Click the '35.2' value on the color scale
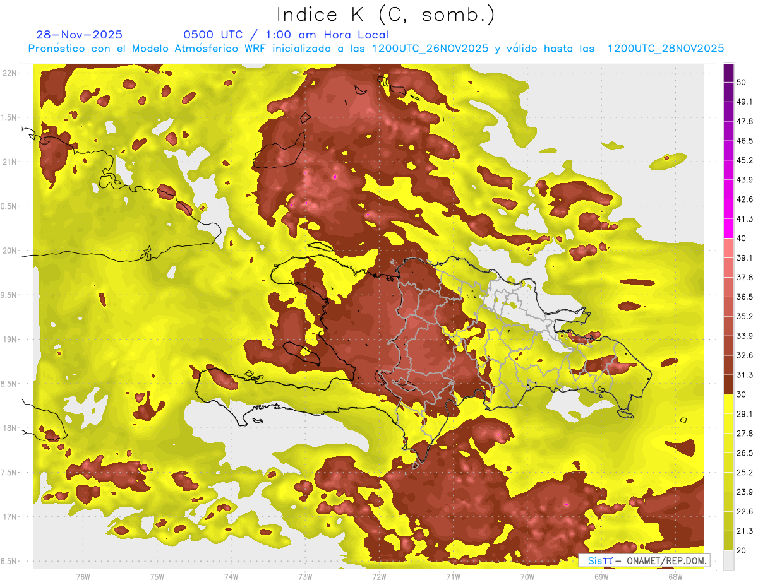The width and height of the screenshot is (758, 585). click(x=745, y=316)
